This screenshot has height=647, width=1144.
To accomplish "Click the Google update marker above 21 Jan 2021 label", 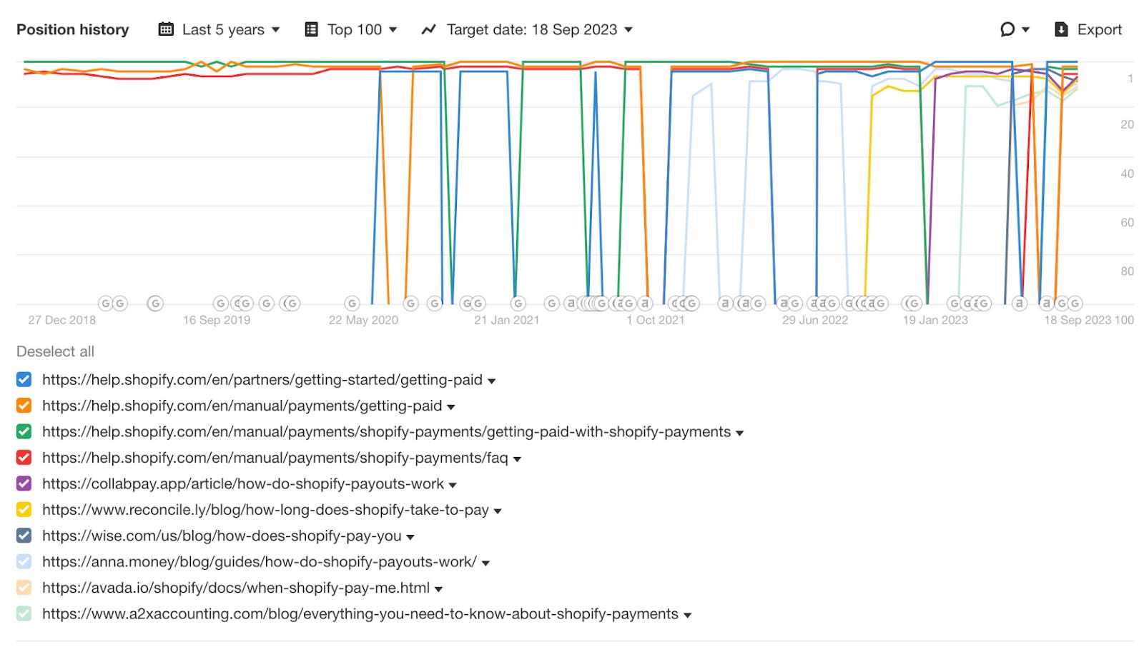I will coord(518,304).
